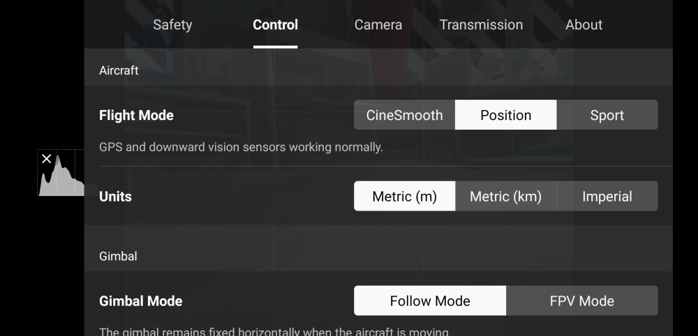698x336 pixels.
Task: Set flight mode to CineSmooth
Action: pyautogui.click(x=405, y=115)
